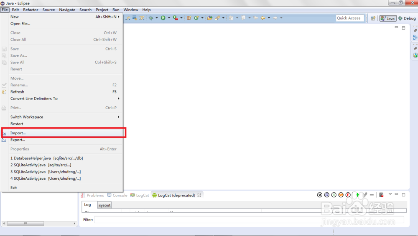Click the Import icon in File menu
The image size is (418, 236).
[4, 133]
